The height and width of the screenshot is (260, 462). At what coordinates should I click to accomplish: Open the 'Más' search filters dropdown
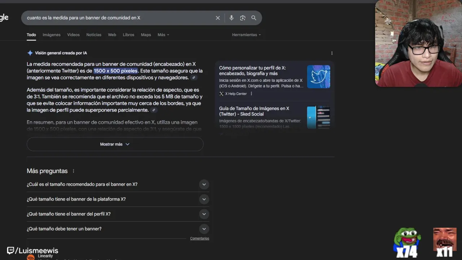tap(163, 35)
